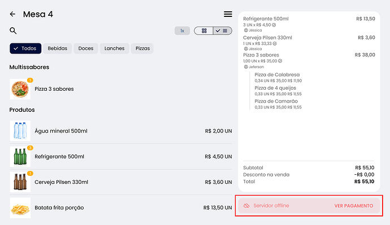Click the Cerveja Pilsen brown bottles image
390x225 pixels.
point(20,182)
